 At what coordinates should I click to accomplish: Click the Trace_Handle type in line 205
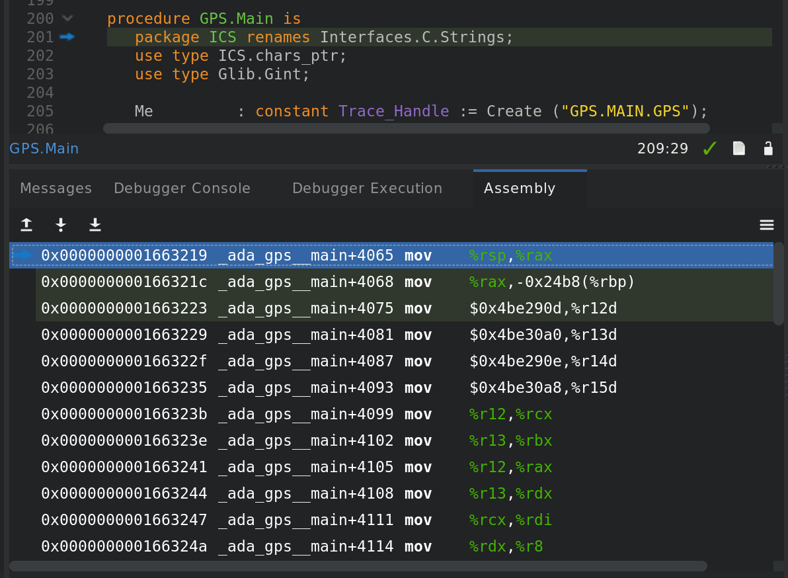(x=393, y=111)
